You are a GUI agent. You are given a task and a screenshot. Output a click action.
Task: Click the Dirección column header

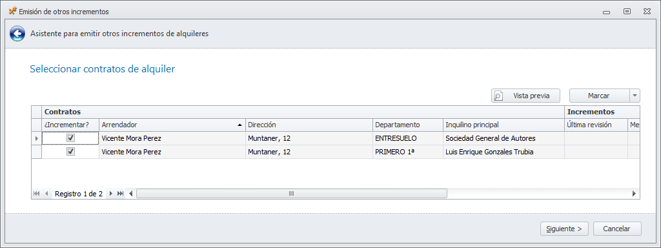click(309, 125)
